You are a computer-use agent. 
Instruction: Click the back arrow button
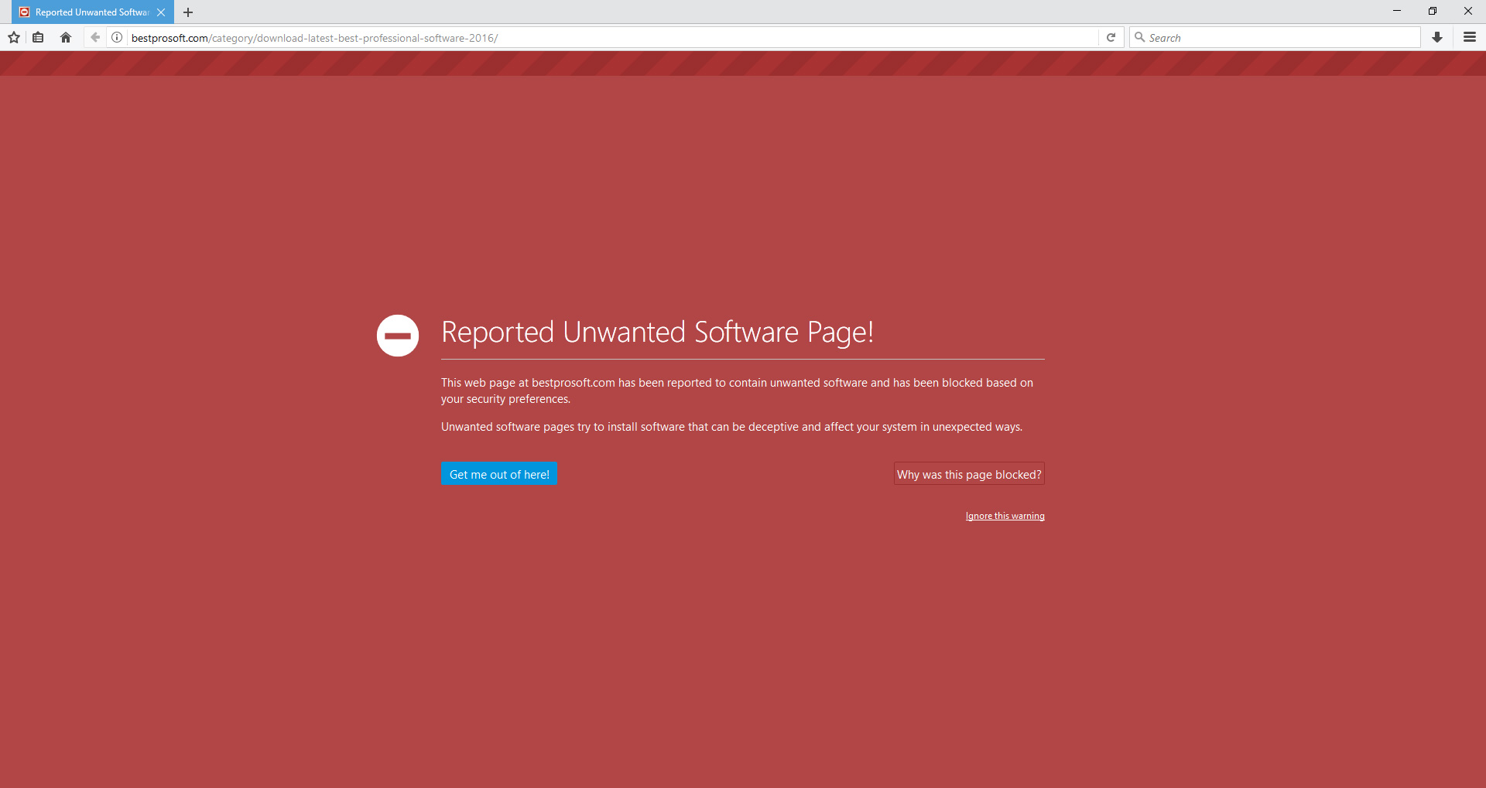pos(94,37)
